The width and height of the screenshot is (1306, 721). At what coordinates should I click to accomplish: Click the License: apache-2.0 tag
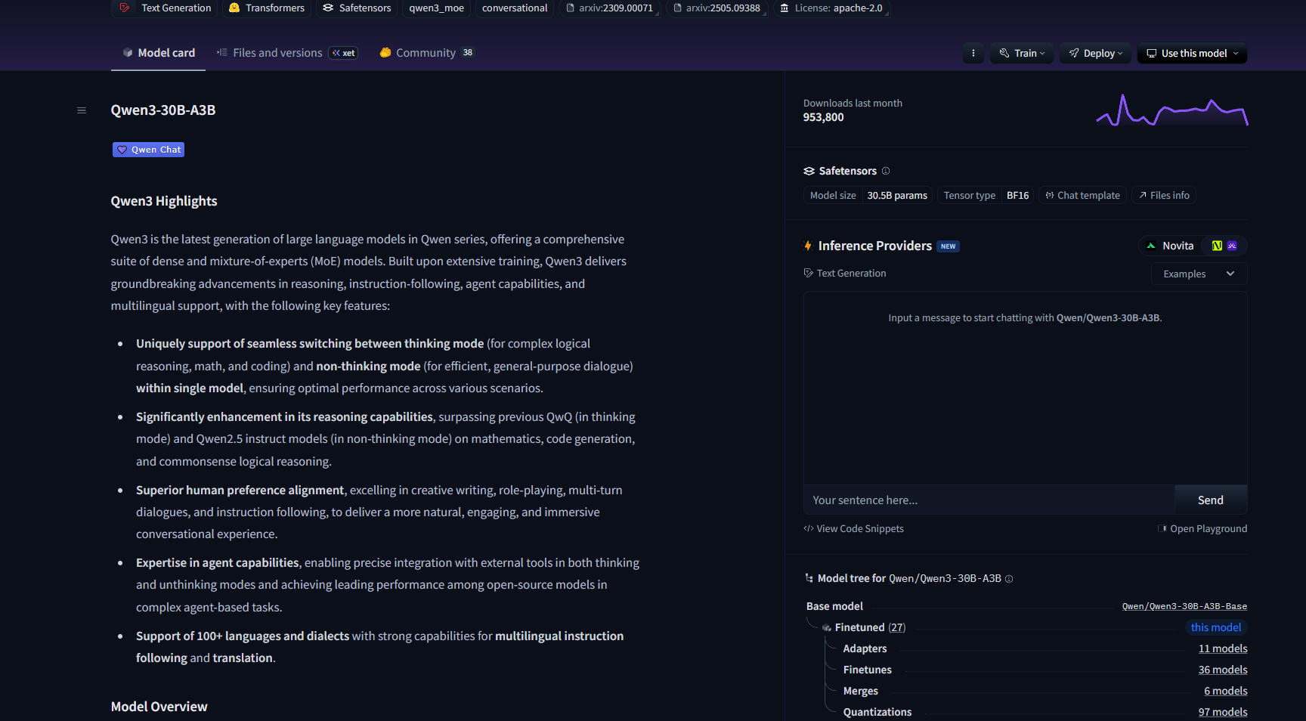(x=831, y=8)
